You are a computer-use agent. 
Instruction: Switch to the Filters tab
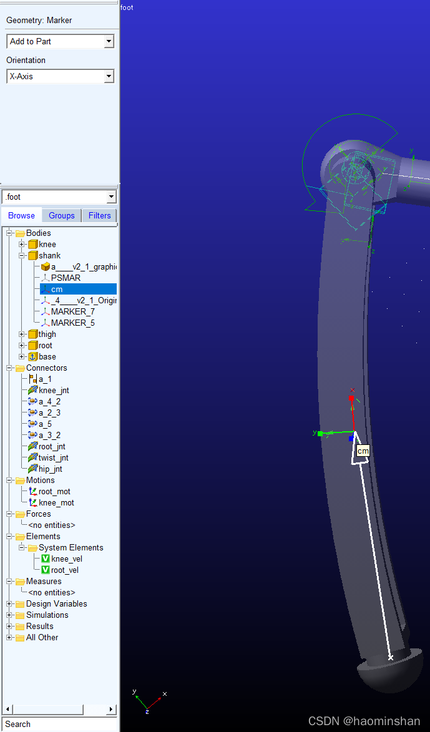pyautogui.click(x=99, y=215)
